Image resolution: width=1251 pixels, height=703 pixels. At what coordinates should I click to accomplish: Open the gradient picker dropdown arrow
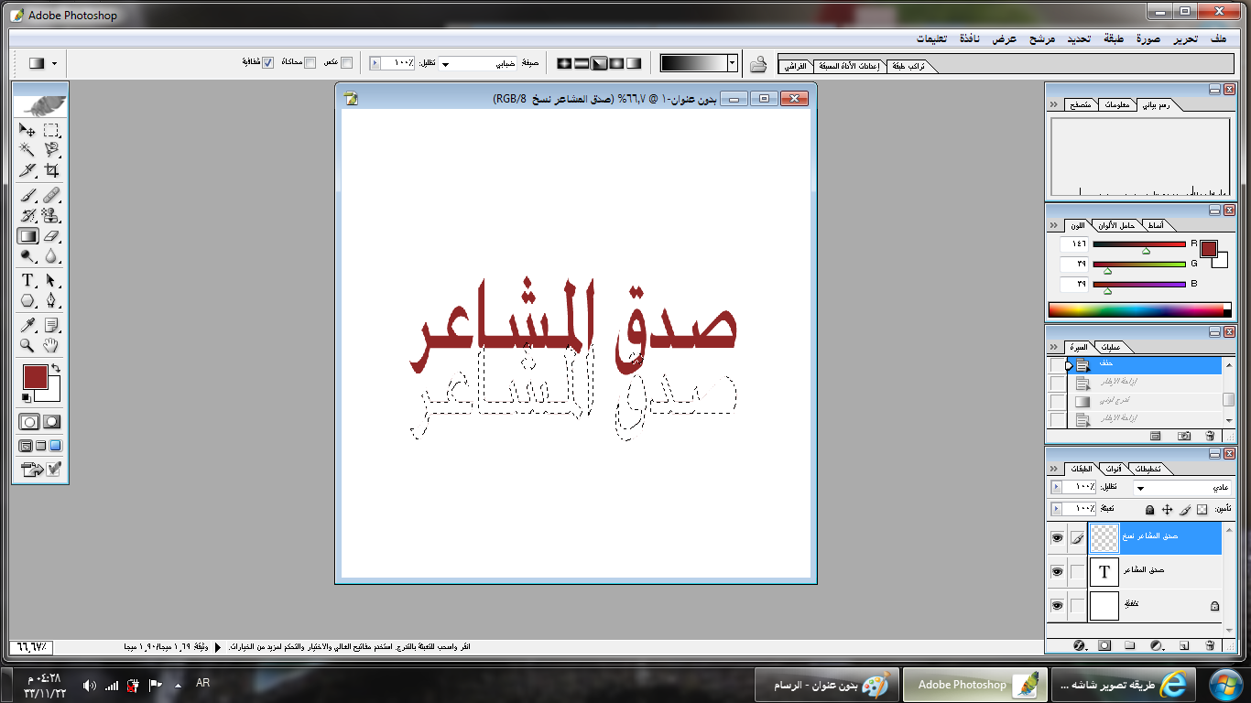click(x=732, y=63)
